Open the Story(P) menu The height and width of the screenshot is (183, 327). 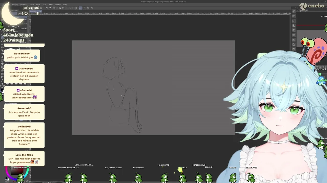click(x=15, y=5)
